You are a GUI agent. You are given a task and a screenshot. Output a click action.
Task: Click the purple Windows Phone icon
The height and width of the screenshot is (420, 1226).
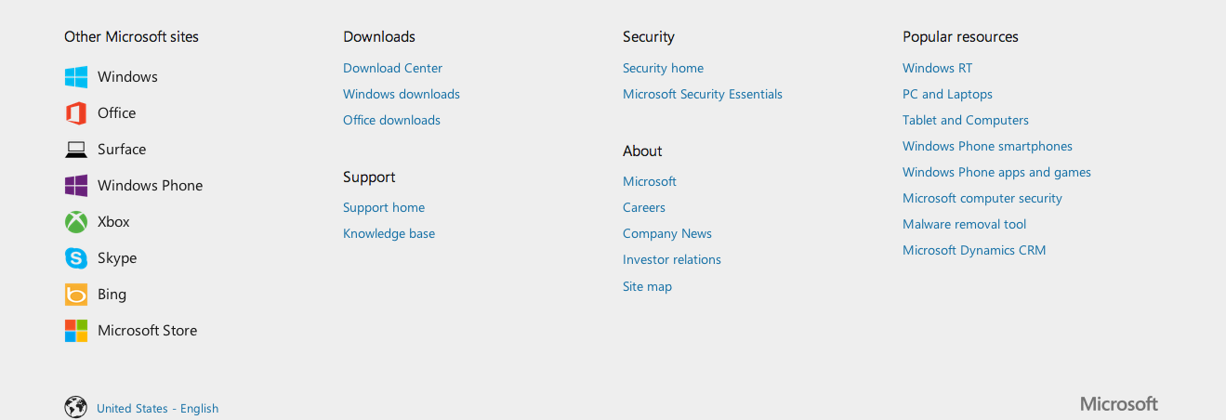pyautogui.click(x=76, y=186)
